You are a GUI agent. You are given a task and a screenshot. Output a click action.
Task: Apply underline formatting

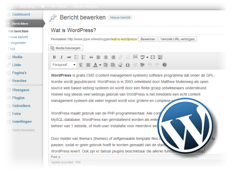coord(81,65)
